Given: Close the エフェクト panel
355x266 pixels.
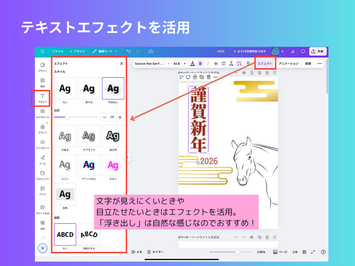Looking at the screenshot, I should 121,63.
